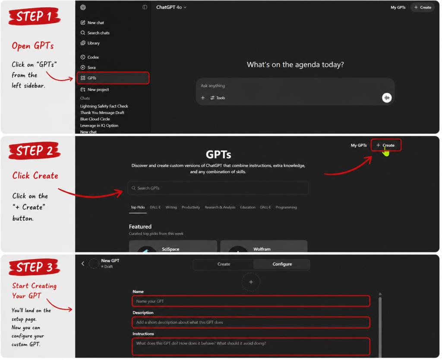
Task: Open the Tools menu in the prompt box
Action: click(x=218, y=98)
